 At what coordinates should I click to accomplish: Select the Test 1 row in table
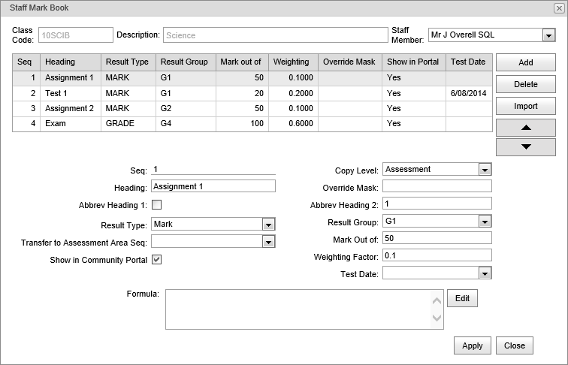[252, 93]
